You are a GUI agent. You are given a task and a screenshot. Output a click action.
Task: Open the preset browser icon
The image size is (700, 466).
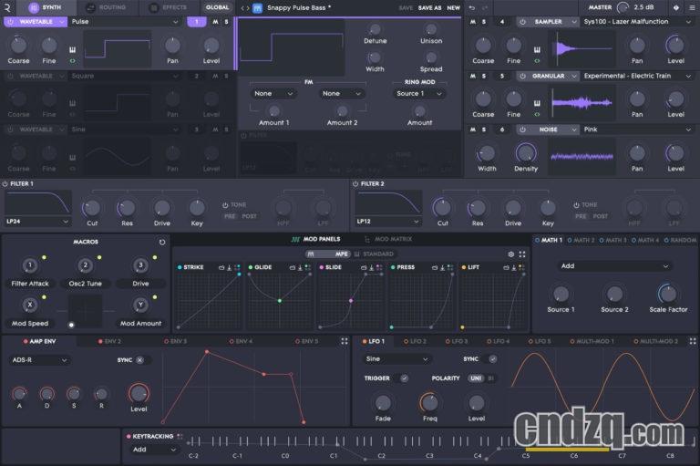coord(258,7)
